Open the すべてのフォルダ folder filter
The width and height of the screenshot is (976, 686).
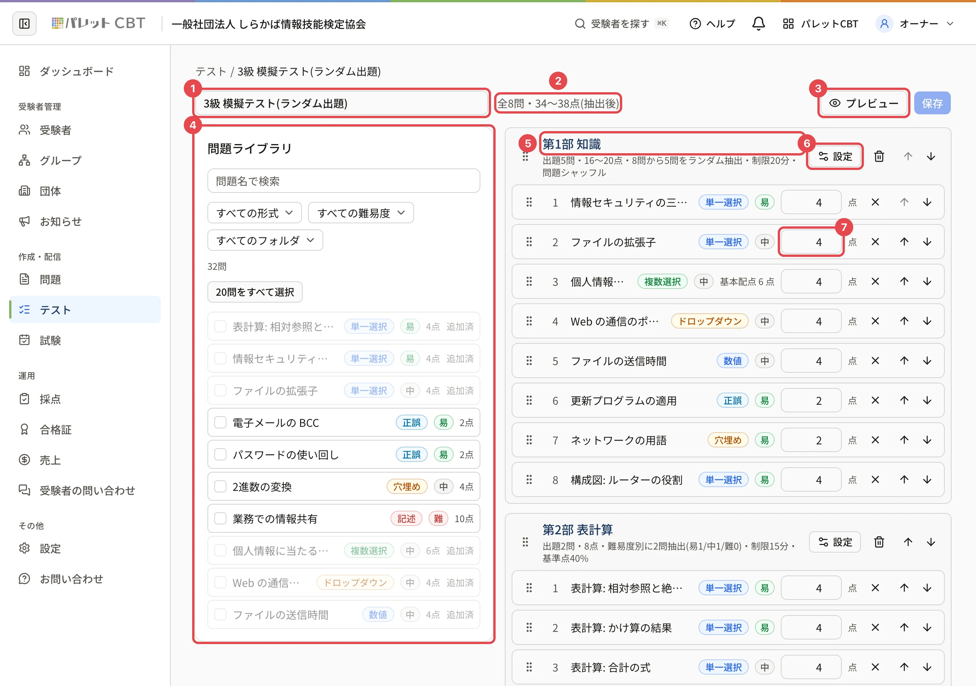pos(265,240)
